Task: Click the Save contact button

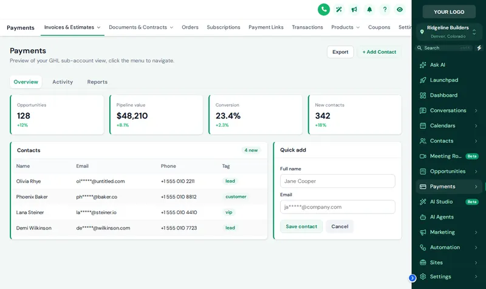Action: click(x=301, y=226)
